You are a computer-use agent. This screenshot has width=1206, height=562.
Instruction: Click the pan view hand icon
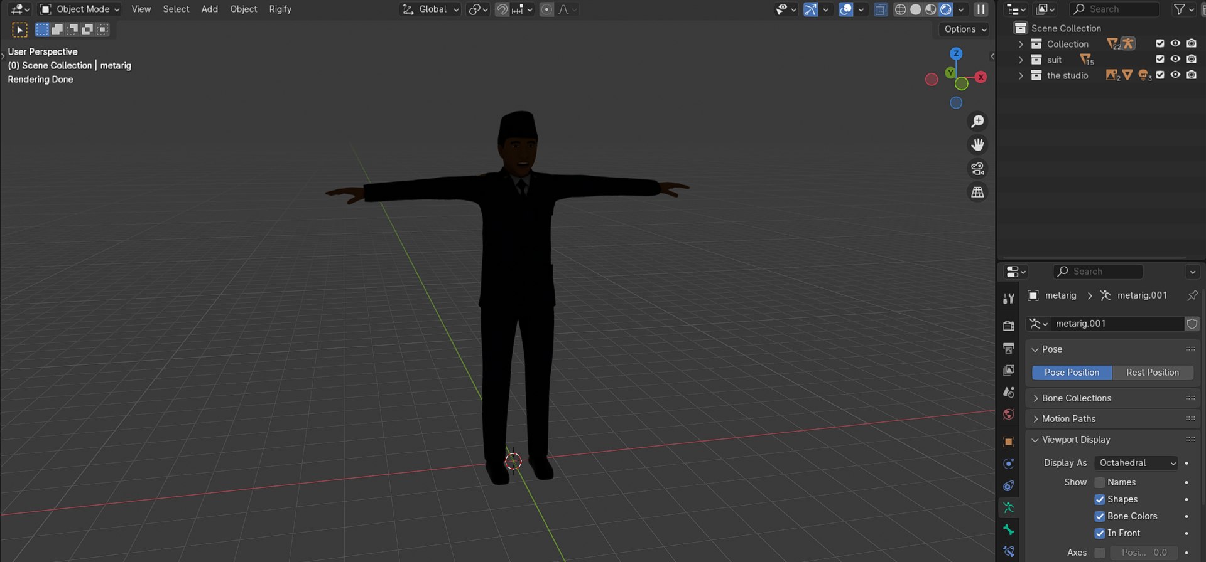click(x=977, y=145)
